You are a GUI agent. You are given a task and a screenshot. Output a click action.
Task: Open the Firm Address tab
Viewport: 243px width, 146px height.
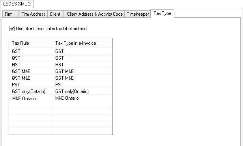tap(33, 14)
